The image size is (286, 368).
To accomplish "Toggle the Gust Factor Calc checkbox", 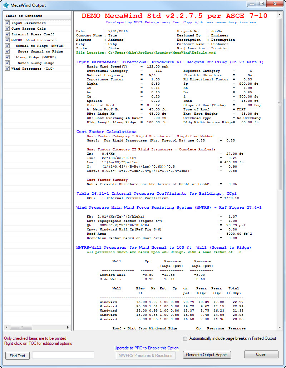I will pos(8,29).
